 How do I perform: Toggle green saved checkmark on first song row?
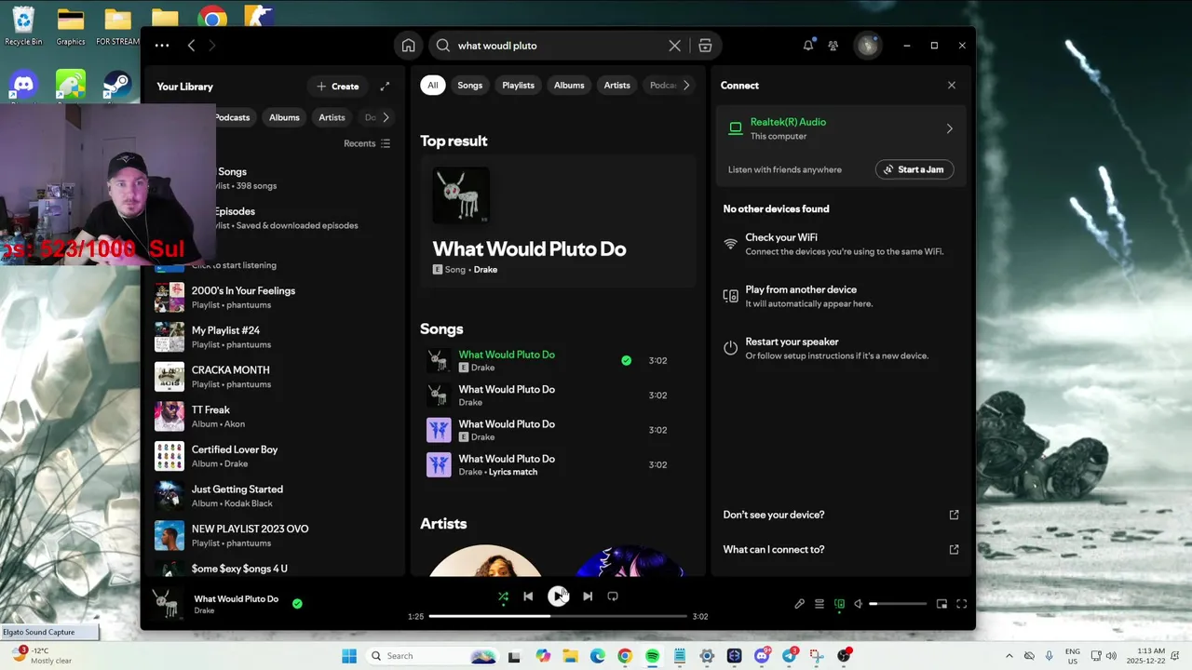(x=626, y=360)
